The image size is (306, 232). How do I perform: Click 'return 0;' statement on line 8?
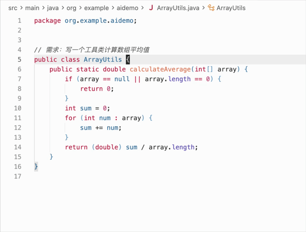pyautogui.click(x=97, y=89)
